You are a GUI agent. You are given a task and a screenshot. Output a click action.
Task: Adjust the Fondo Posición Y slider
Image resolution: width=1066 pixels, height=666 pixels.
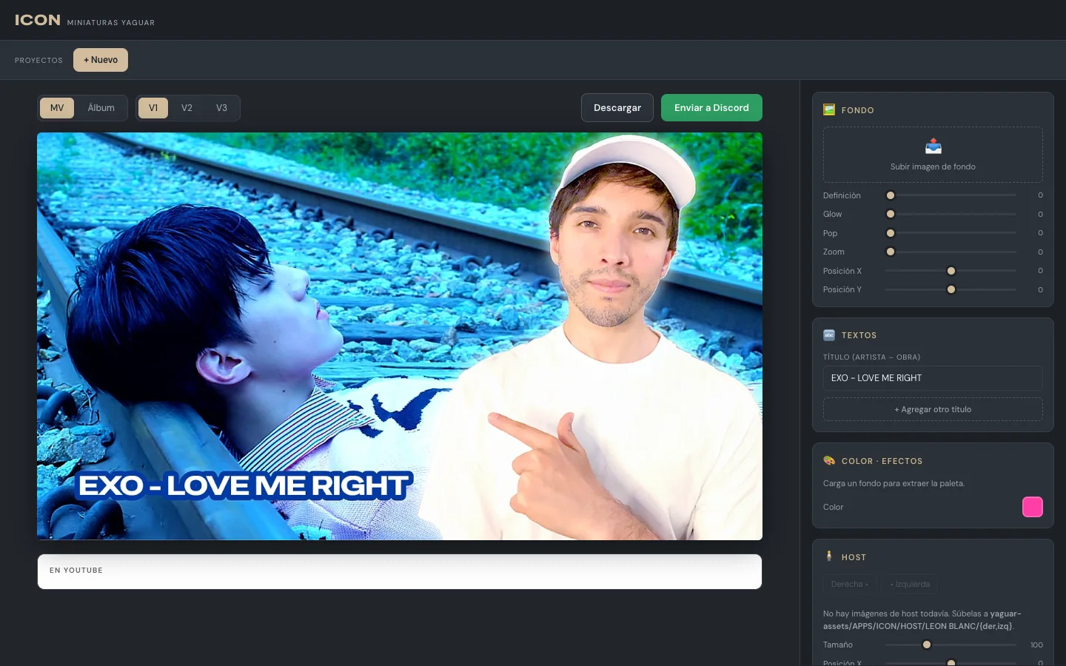(x=951, y=289)
